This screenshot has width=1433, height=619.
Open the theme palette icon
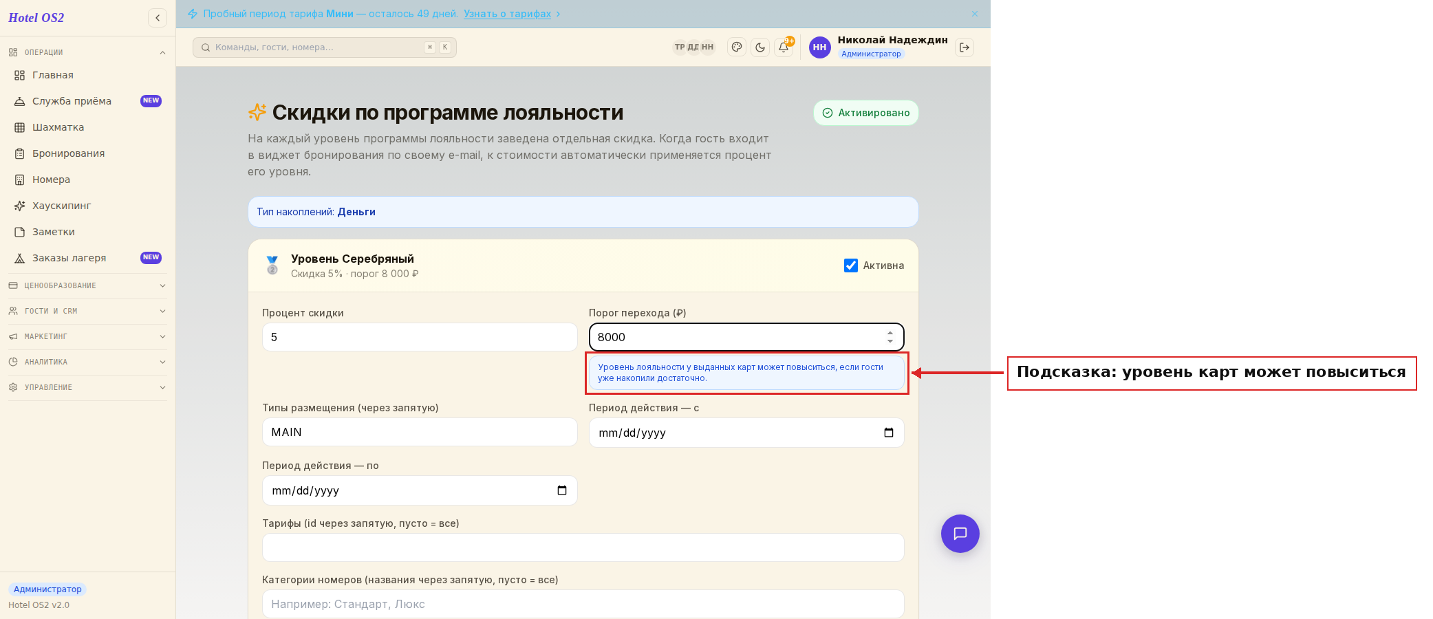pos(737,47)
